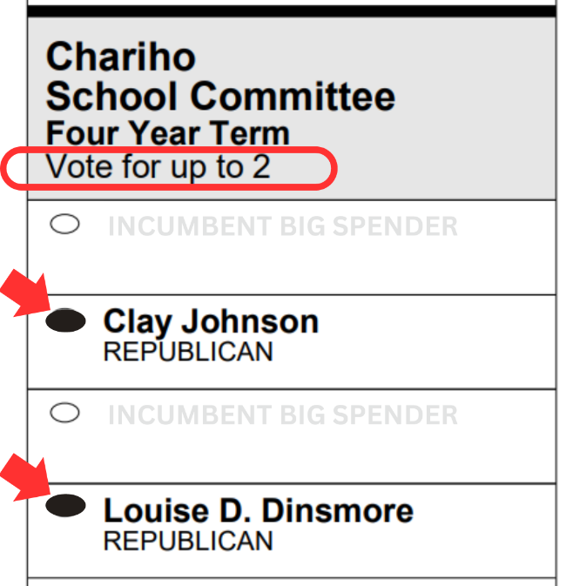Click the thick black bar at the top
The width and height of the screenshot is (586, 586).
(291, 11)
